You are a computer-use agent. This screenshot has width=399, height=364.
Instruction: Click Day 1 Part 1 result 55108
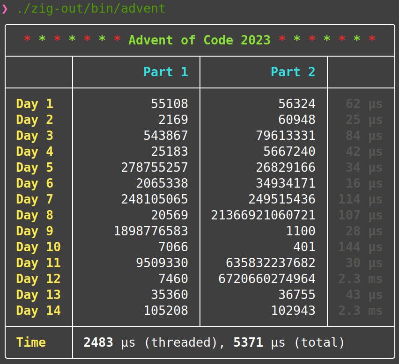click(170, 104)
